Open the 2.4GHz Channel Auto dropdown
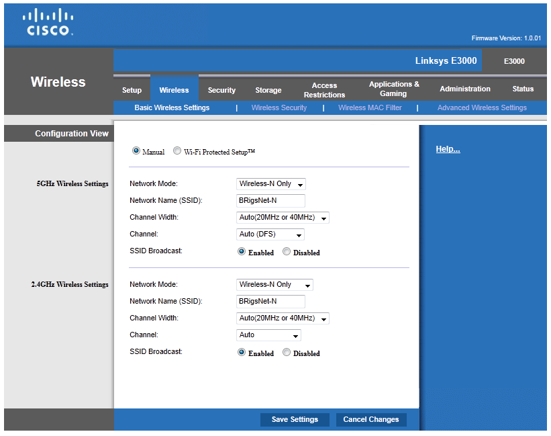Viewport: 551px width, 436px height. click(268, 335)
